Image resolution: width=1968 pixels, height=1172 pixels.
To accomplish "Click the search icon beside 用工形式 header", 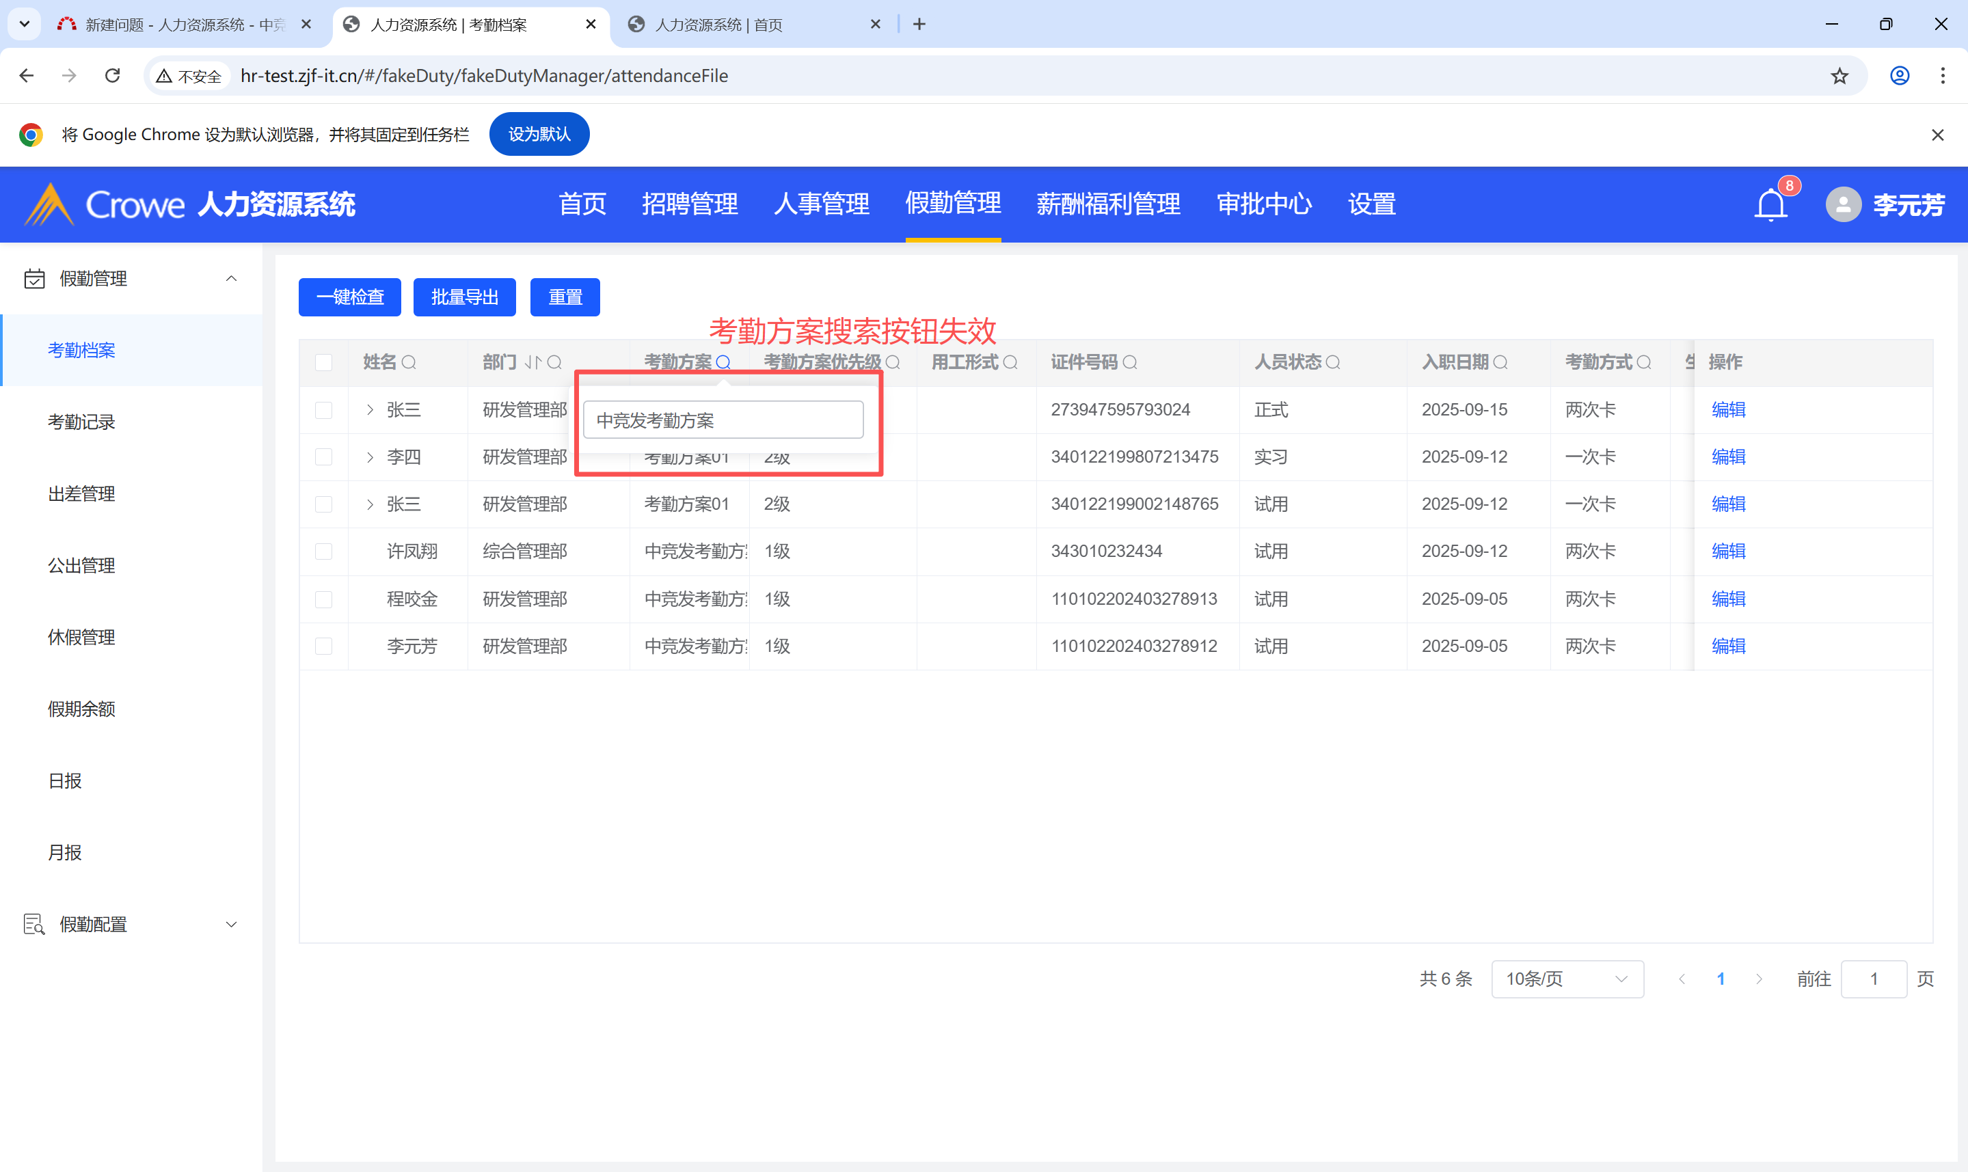I will tap(1010, 362).
